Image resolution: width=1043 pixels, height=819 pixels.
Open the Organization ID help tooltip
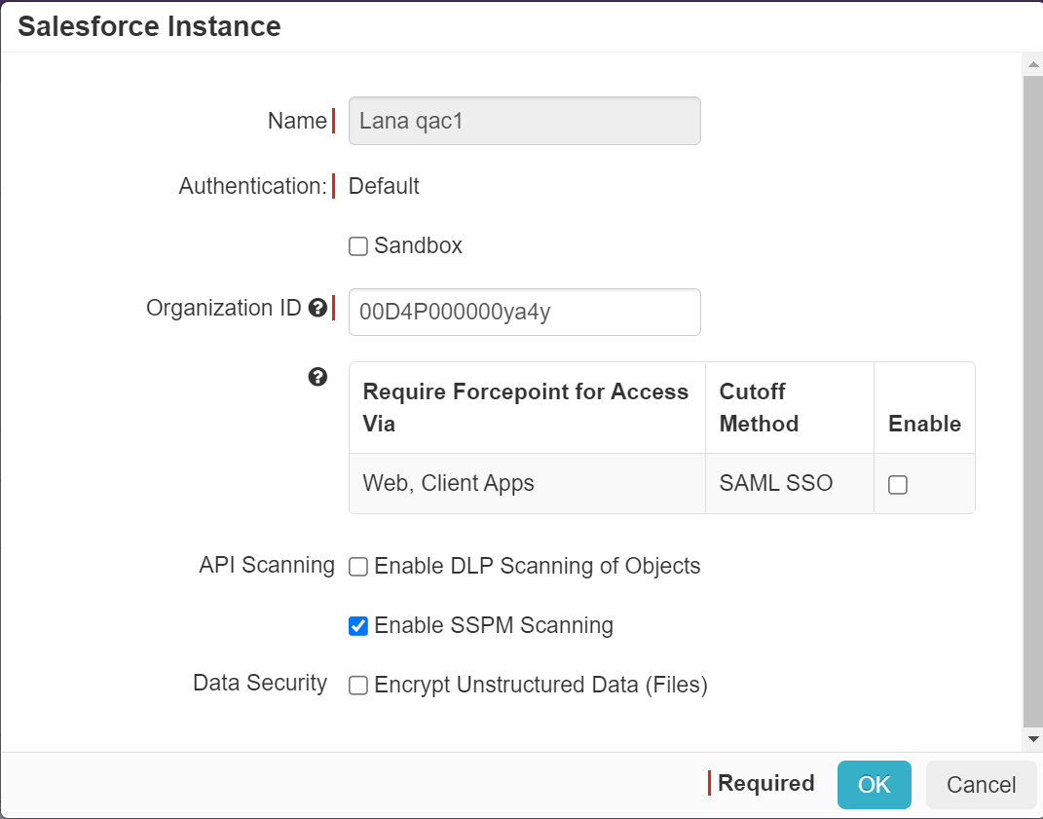(318, 307)
